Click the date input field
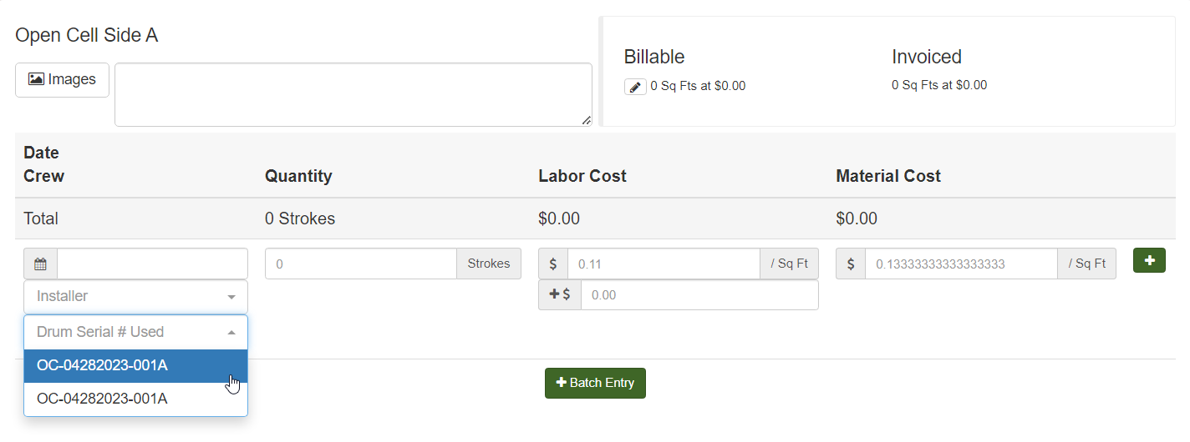Screen dimensions: 1190x442 point(152,264)
